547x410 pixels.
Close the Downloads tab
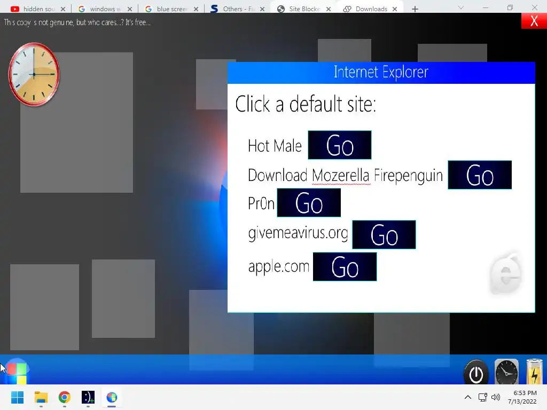(x=395, y=9)
